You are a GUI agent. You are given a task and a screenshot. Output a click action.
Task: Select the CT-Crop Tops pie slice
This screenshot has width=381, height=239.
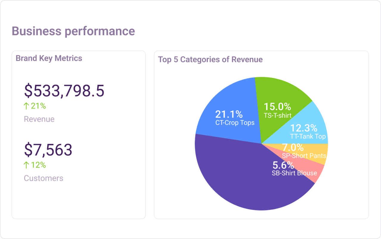(230, 114)
